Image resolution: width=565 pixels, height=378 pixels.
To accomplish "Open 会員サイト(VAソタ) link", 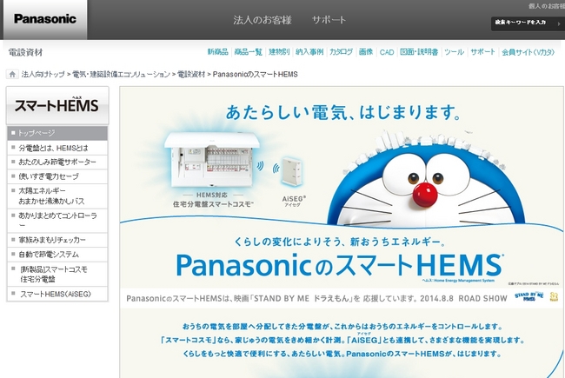I will [528, 52].
